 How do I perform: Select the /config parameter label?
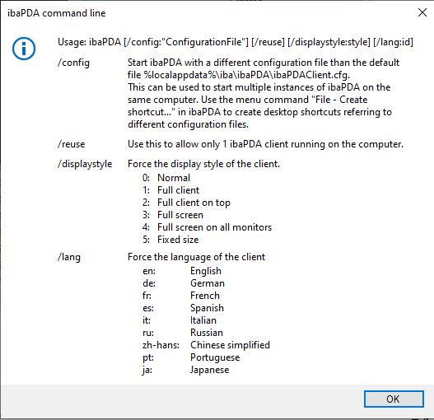[73, 63]
